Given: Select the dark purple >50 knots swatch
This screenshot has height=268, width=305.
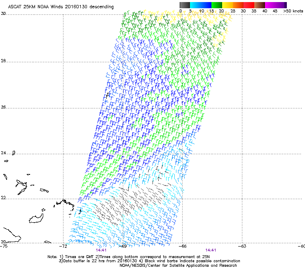Looking at the screenshot, I should (286, 5).
